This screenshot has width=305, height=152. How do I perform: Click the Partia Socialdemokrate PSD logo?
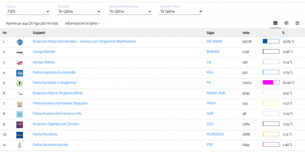click(x=19, y=145)
